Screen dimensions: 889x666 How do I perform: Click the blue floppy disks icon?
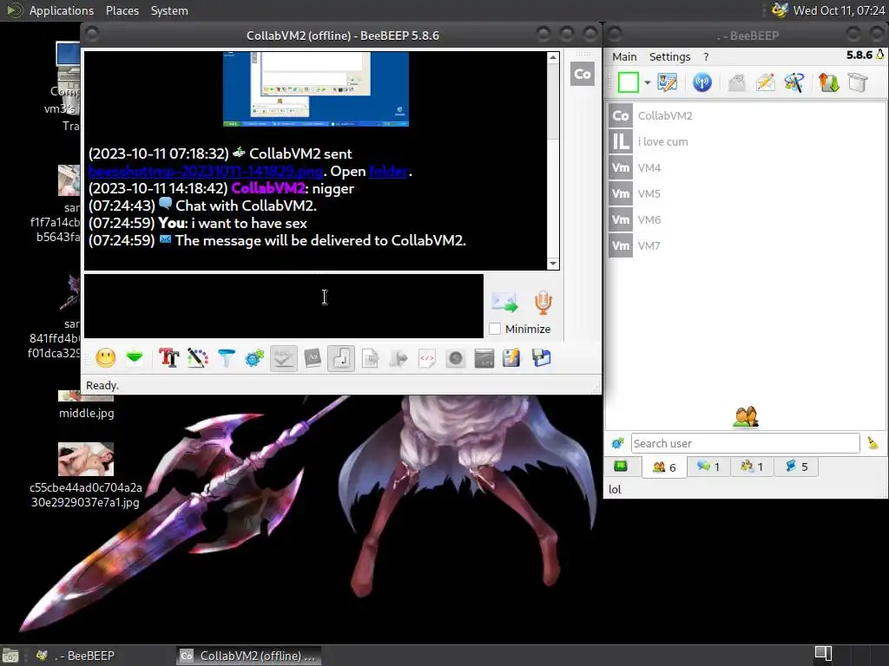(542, 358)
